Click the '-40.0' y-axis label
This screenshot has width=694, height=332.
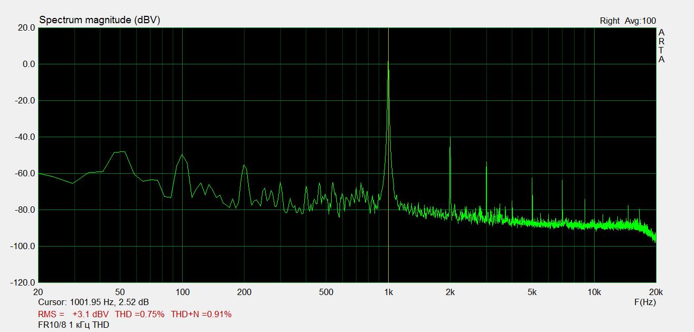25,137
